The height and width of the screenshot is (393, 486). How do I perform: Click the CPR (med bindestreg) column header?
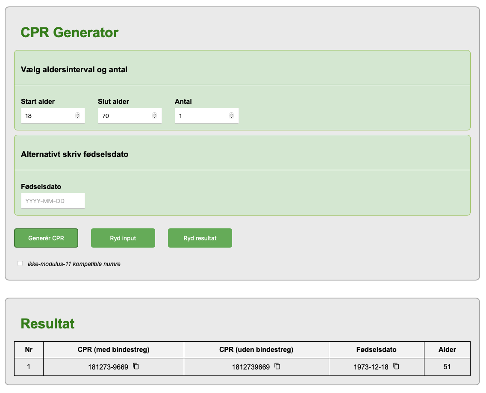pos(113,349)
